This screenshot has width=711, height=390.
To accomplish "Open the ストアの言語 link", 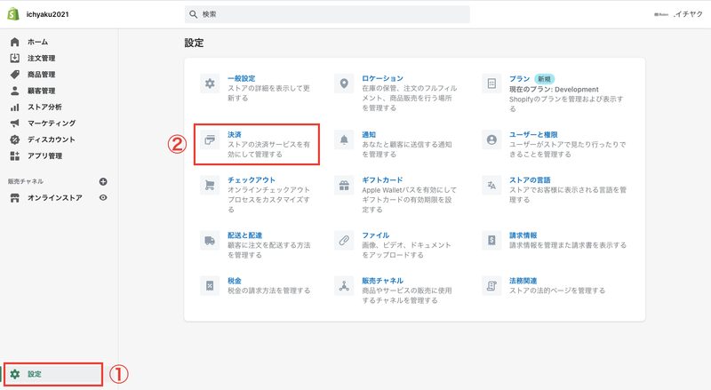I will pyautogui.click(x=530, y=180).
